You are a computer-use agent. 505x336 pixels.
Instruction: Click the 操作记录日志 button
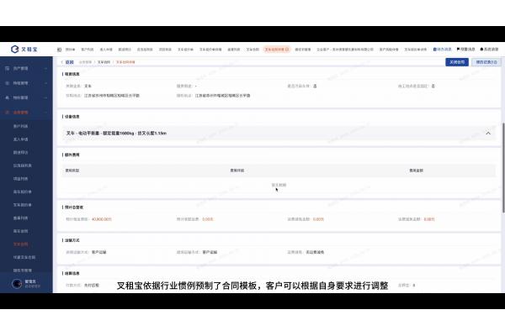coord(485,61)
